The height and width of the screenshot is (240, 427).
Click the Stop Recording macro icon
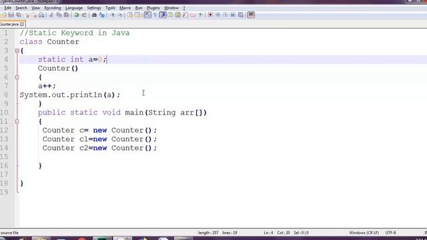[x=218, y=15]
